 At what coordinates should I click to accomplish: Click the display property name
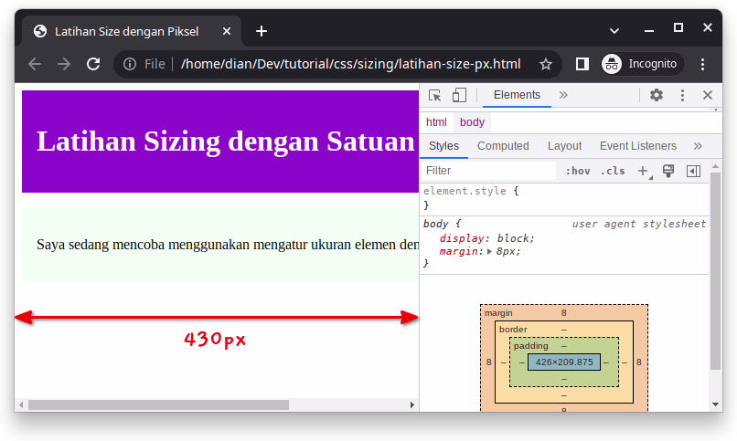[462, 238]
